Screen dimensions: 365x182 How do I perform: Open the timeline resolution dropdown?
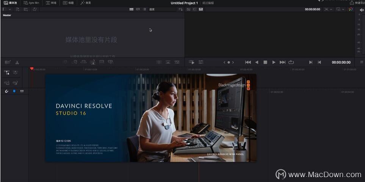[328, 9]
